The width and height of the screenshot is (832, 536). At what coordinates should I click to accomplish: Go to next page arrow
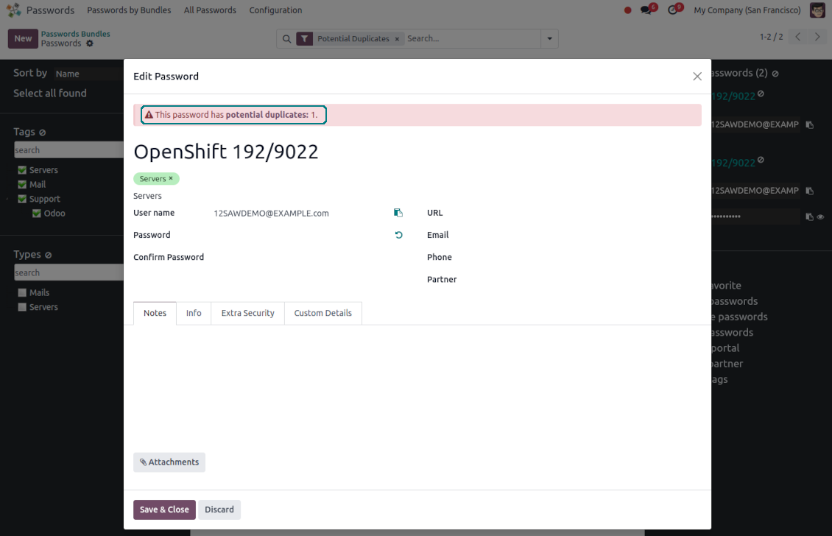click(817, 38)
